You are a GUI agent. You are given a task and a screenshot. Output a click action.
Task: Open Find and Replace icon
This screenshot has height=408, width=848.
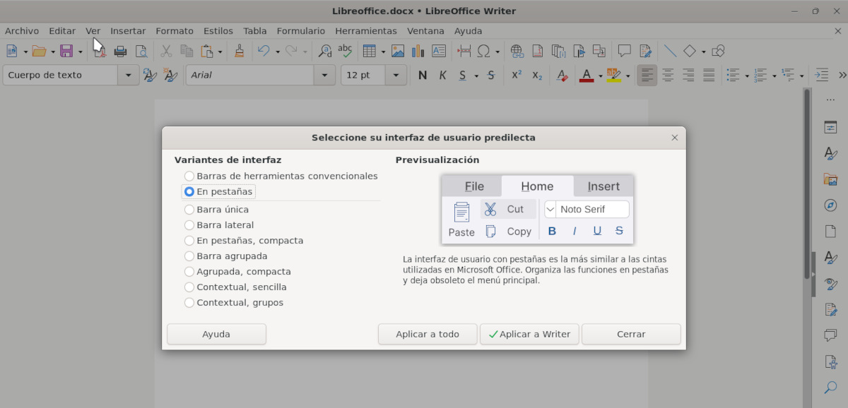[x=325, y=51]
